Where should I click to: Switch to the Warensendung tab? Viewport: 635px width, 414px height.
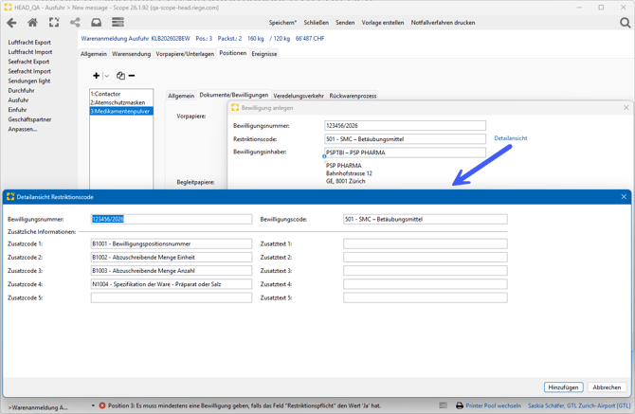pos(131,54)
